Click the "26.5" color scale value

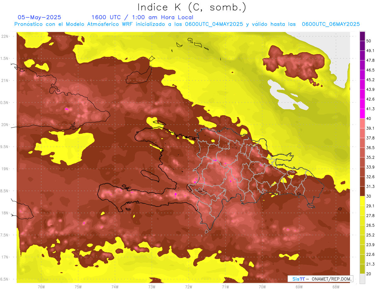click(x=370, y=225)
